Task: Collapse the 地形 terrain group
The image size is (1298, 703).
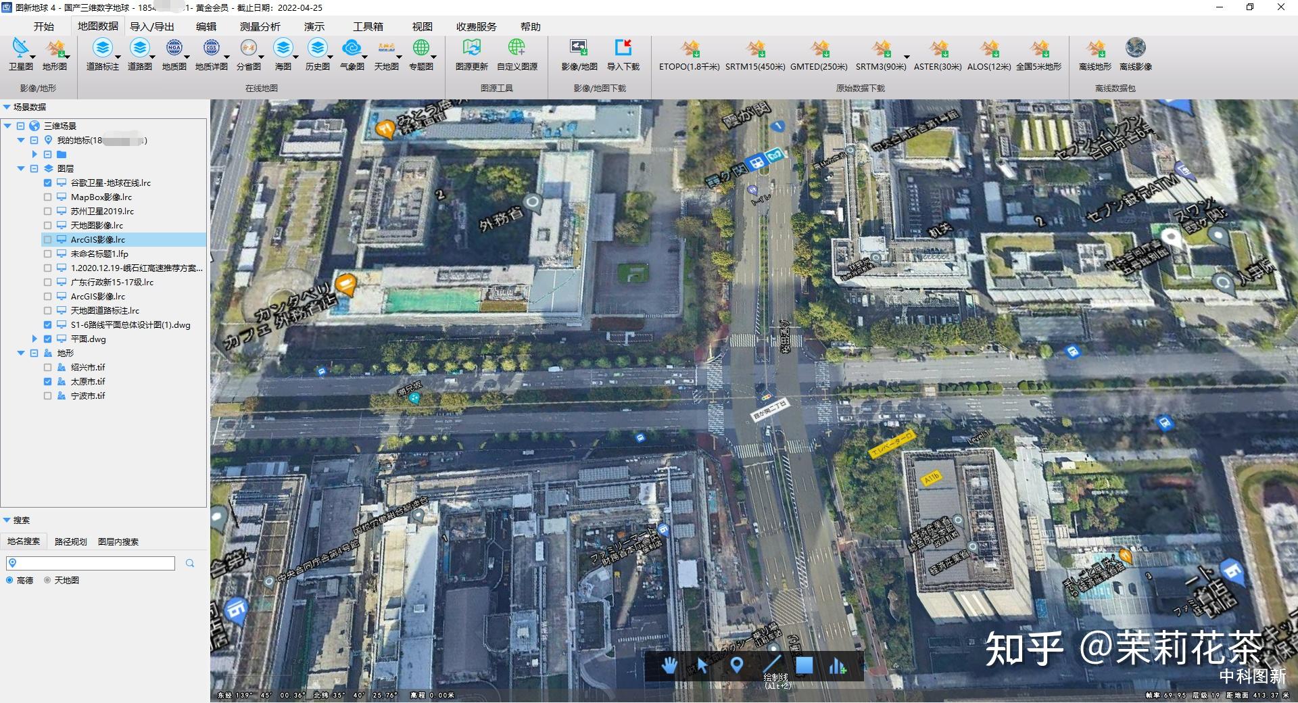Action: 21,353
